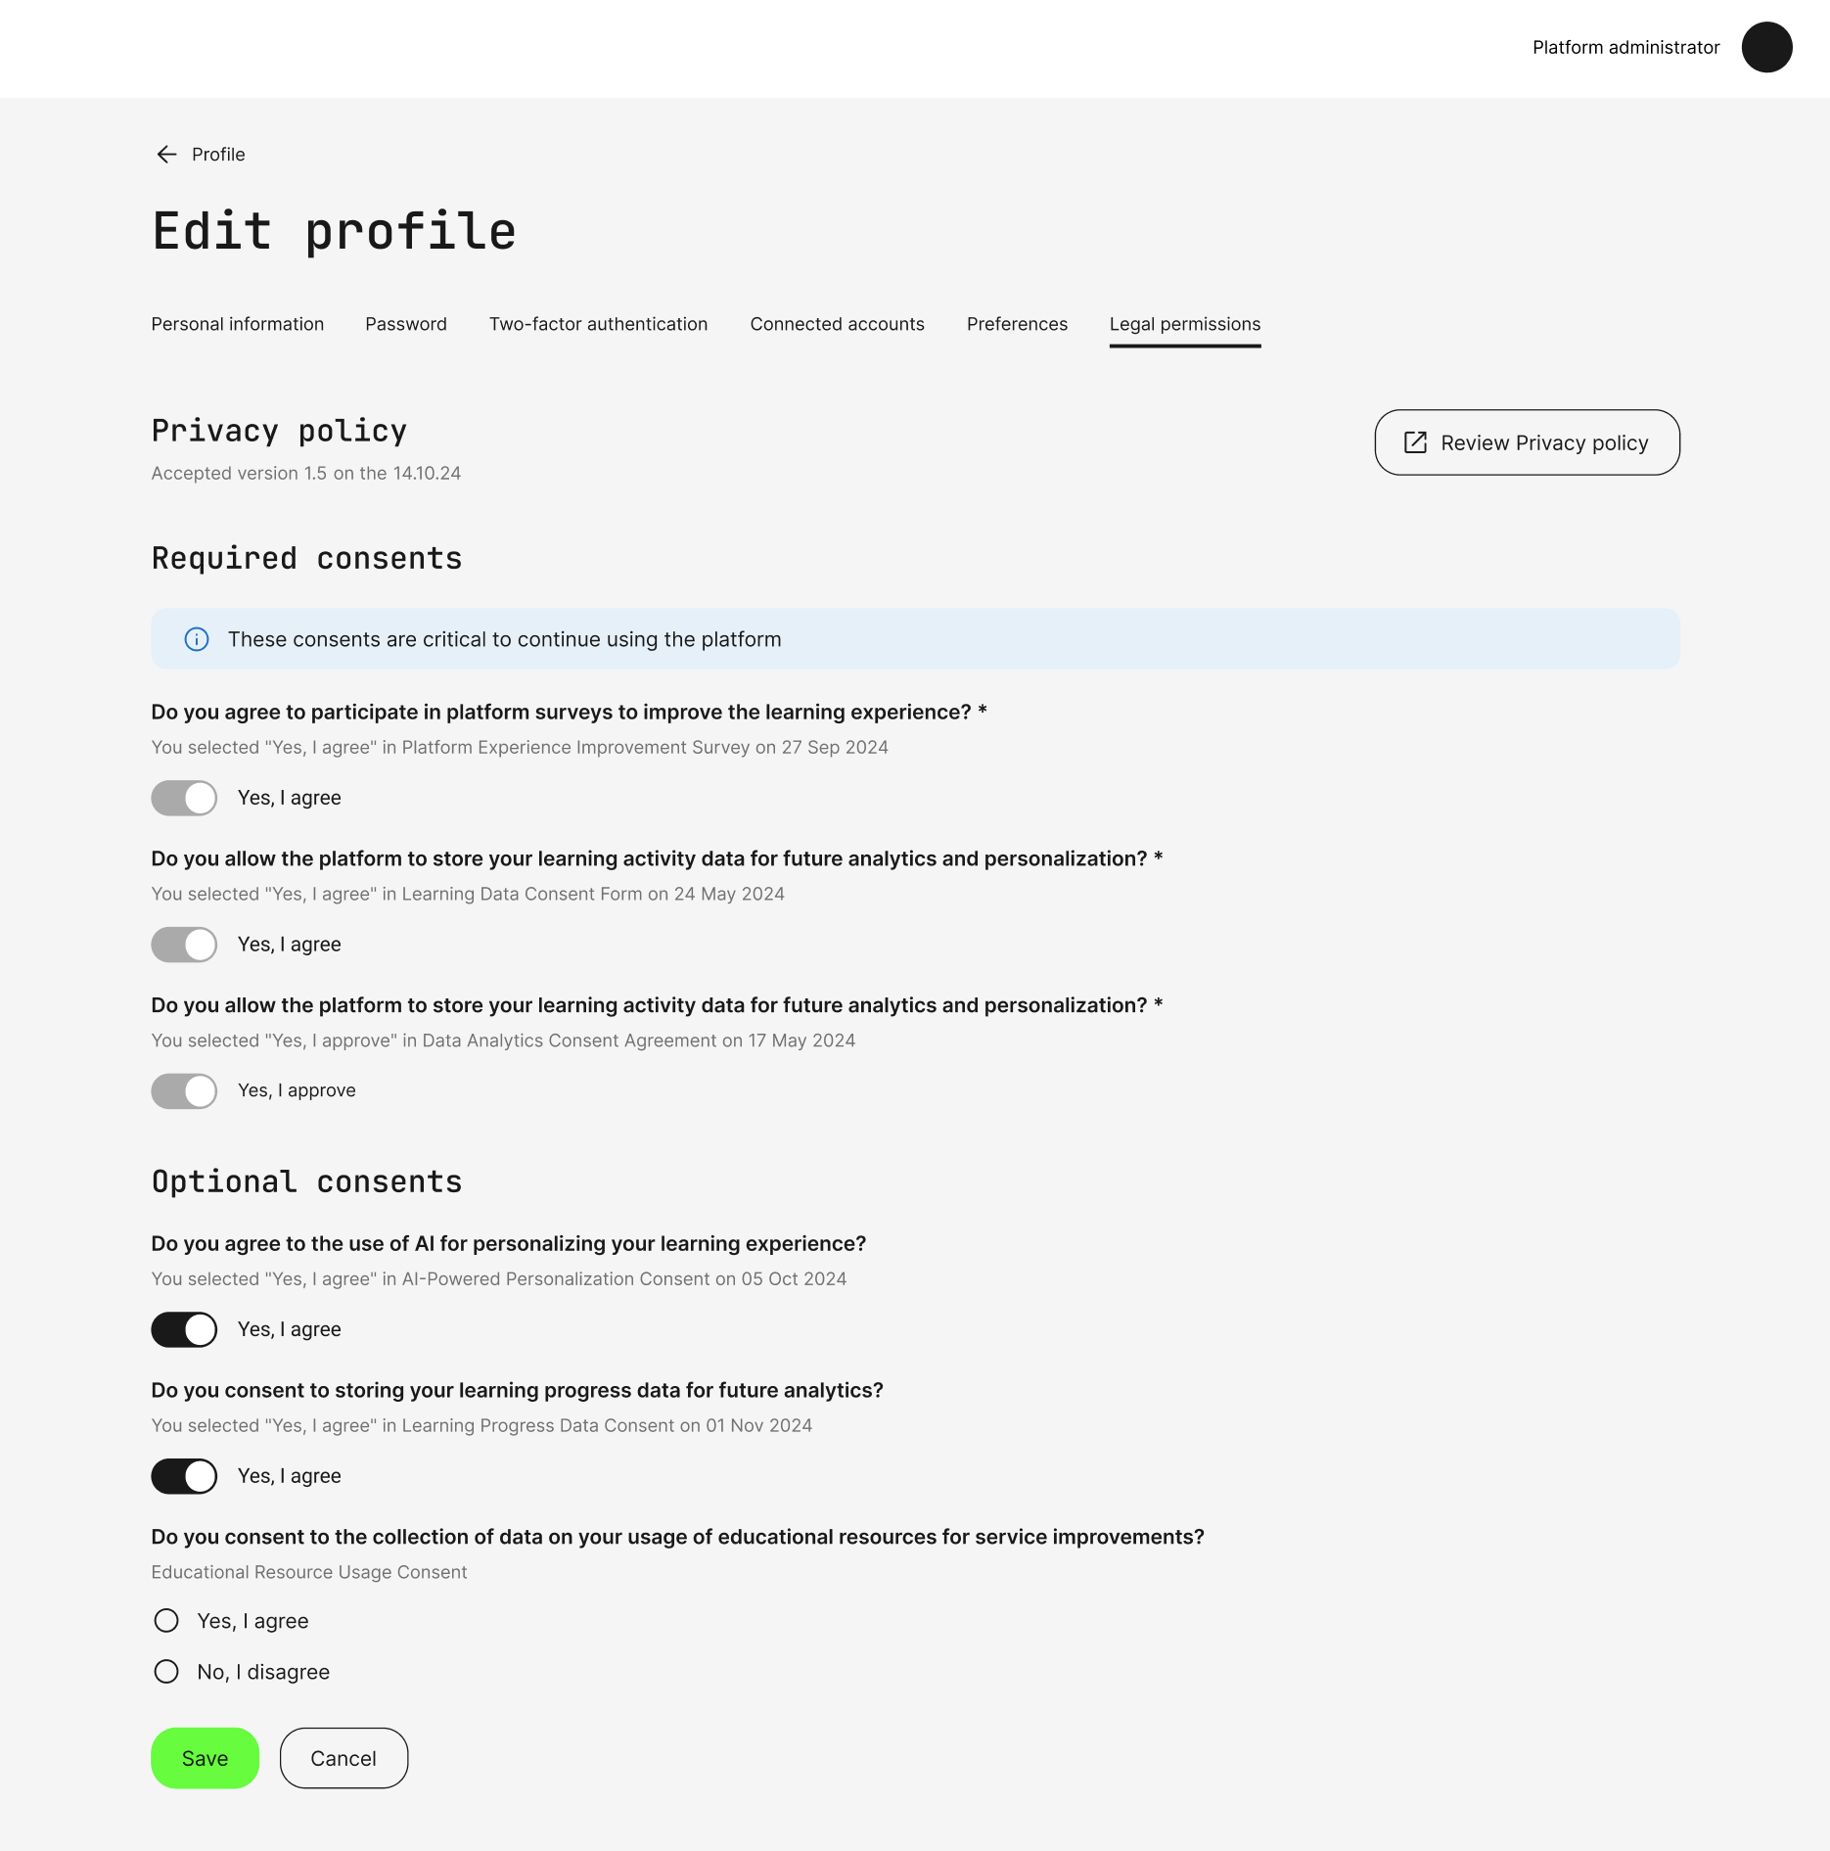Disable the learning progress data toggle
The image size is (1830, 1851).
(184, 1476)
